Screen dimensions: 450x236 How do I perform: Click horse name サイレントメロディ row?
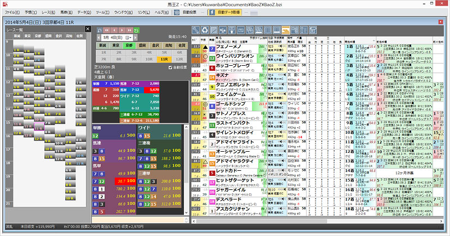click(x=235, y=133)
